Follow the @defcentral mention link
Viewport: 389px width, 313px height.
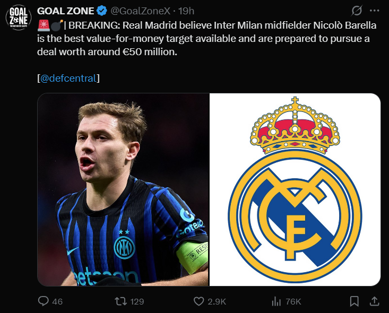click(68, 78)
